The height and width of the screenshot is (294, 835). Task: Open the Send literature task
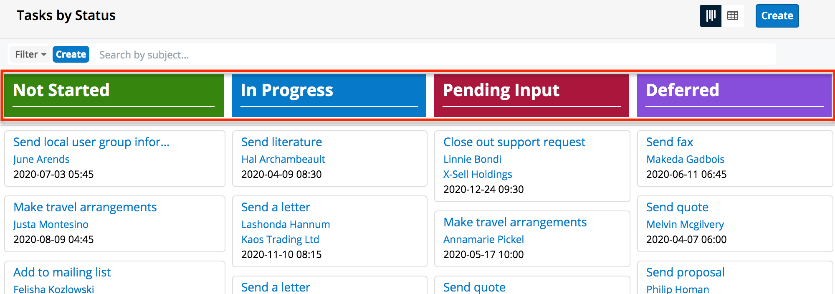pos(281,142)
